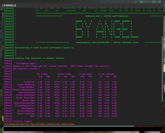This screenshot has height=133, width=165.
Task: Click the BuildSparseShadowTree GameShutdown line
Action: [x=39, y=124]
